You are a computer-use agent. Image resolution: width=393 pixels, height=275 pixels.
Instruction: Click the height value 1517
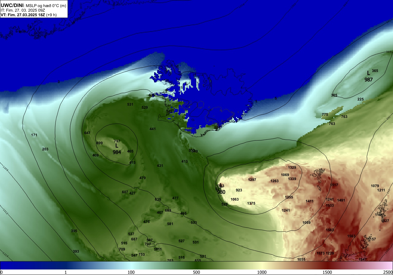pyautogui.click(x=334, y=185)
